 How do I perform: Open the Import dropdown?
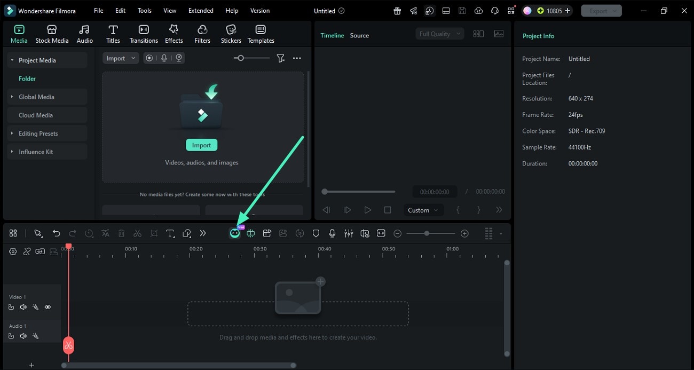tap(121, 58)
